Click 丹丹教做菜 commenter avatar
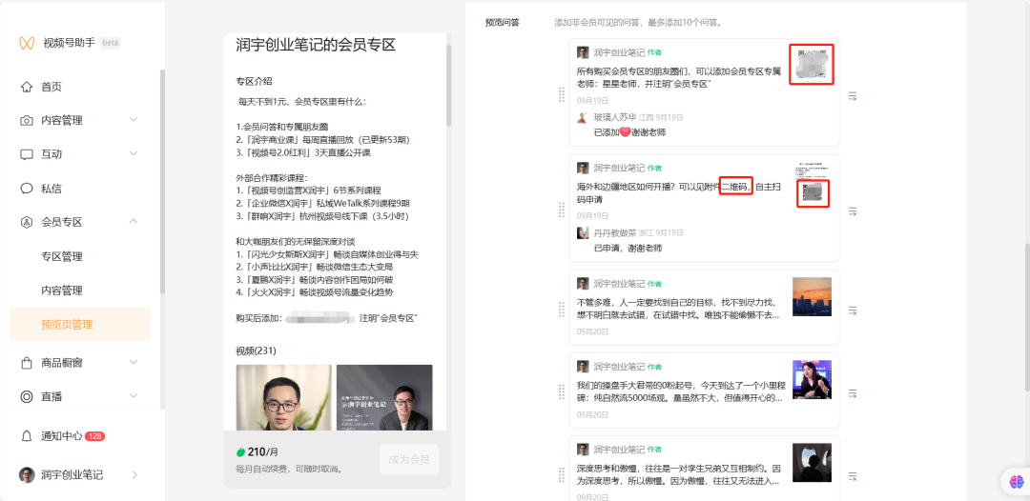The image size is (1030, 501). click(x=583, y=232)
